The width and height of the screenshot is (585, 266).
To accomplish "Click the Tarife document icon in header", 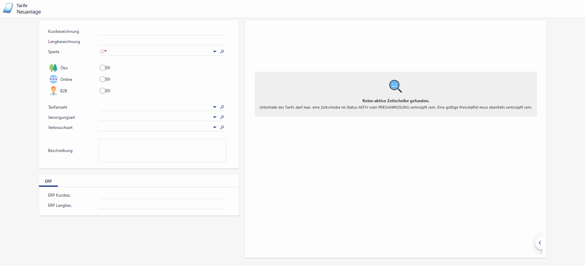I will point(8,8).
